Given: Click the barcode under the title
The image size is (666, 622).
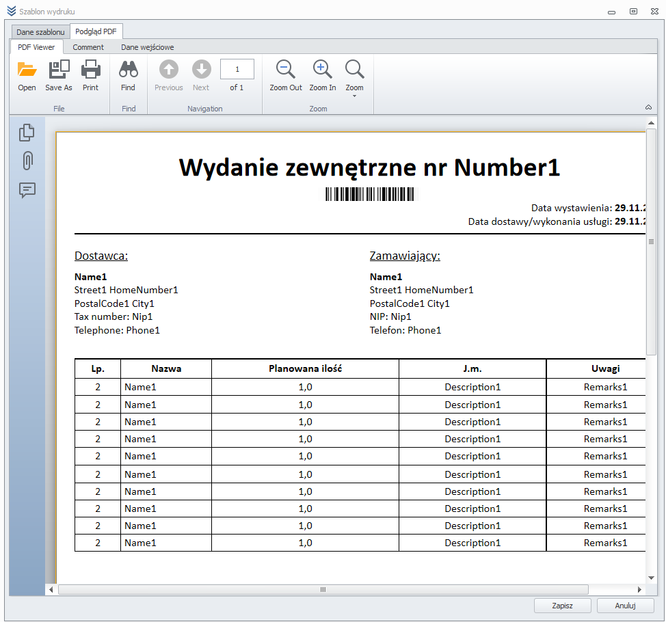Looking at the screenshot, I should coord(370,194).
